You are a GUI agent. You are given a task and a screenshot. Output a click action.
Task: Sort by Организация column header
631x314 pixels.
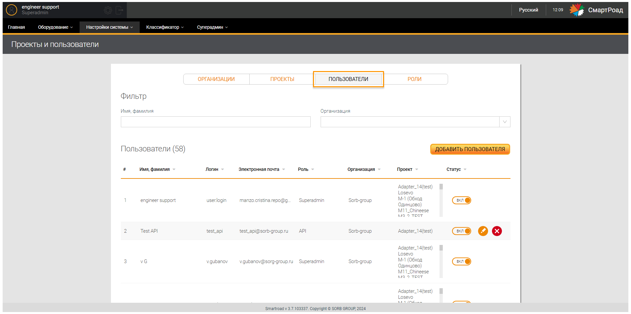(x=364, y=169)
